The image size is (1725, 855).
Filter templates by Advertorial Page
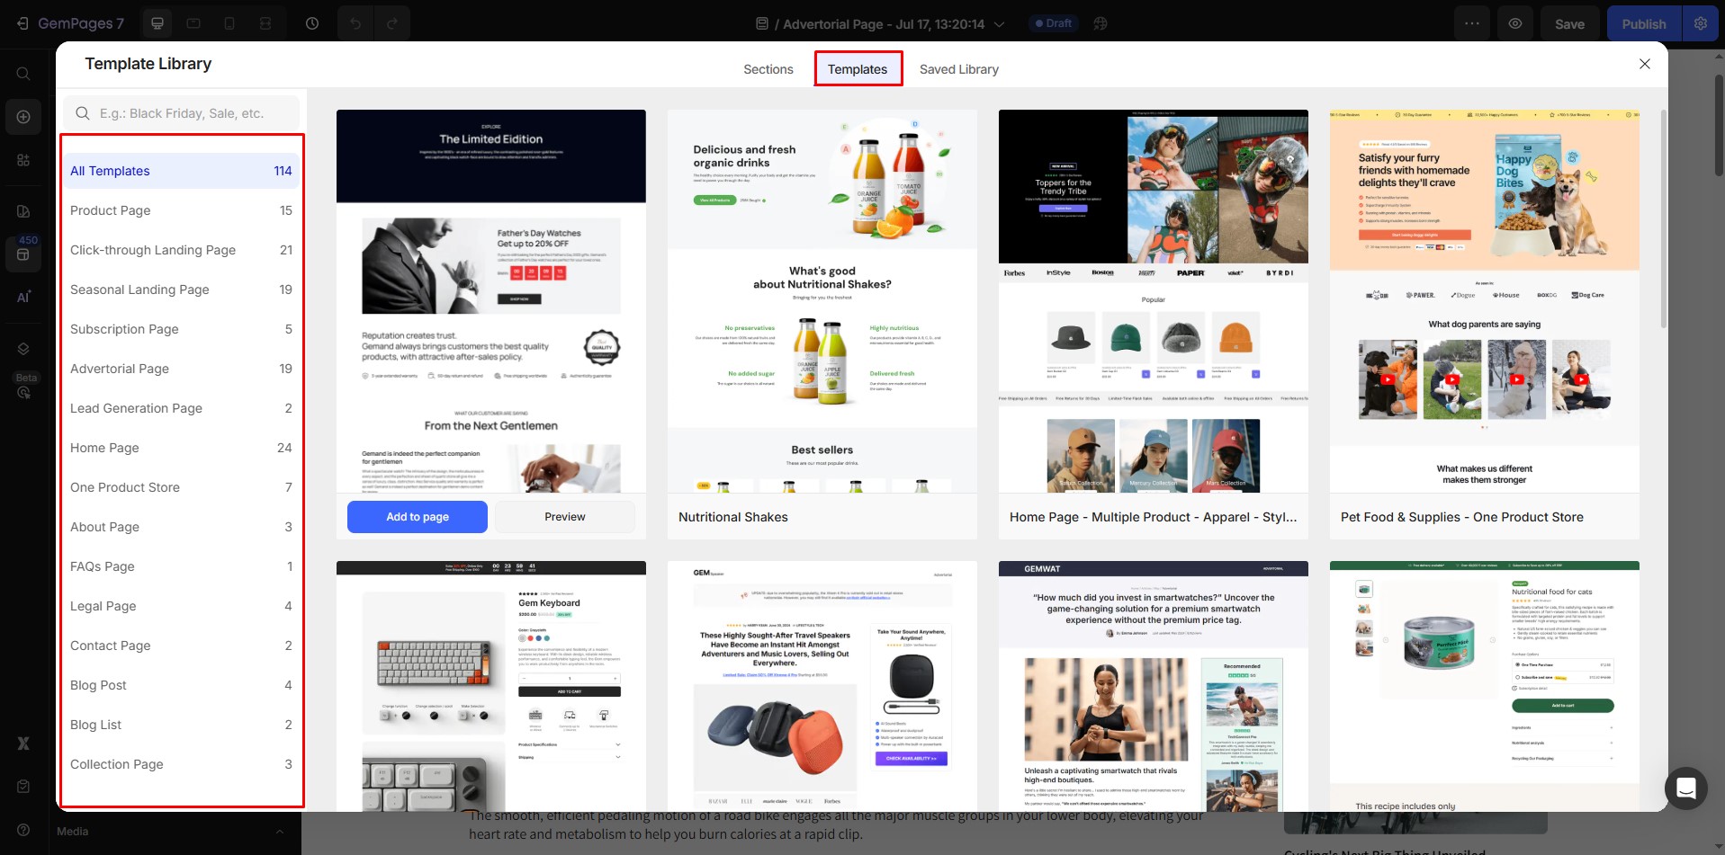point(120,369)
